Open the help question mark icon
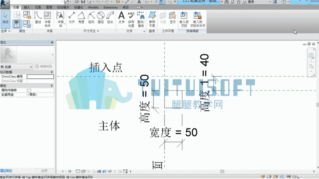 pos(284,2)
